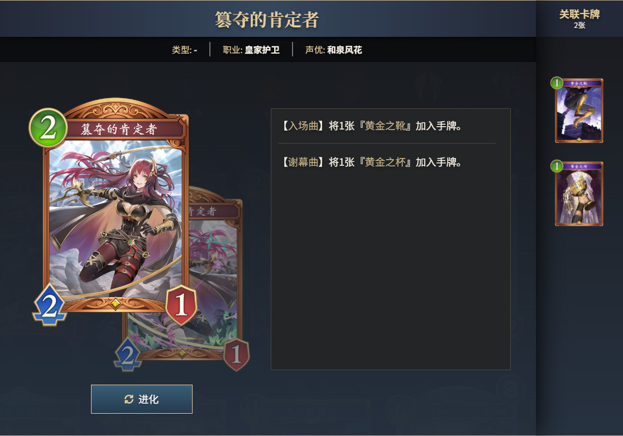The image size is (623, 436).
Task: Click the 职业 皇家护卫 class label
Action: coord(251,50)
